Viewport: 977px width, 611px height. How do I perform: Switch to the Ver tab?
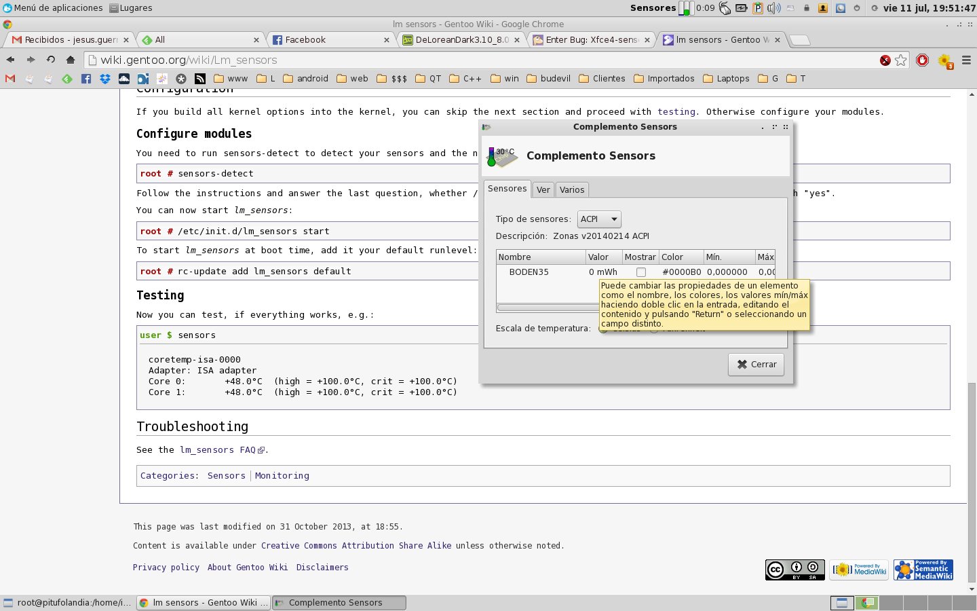coord(543,190)
